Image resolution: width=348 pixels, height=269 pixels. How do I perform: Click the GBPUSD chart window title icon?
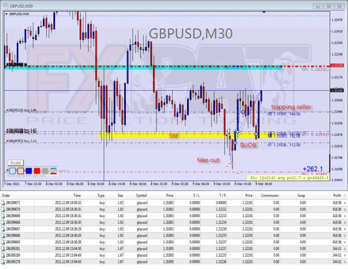[6, 6]
